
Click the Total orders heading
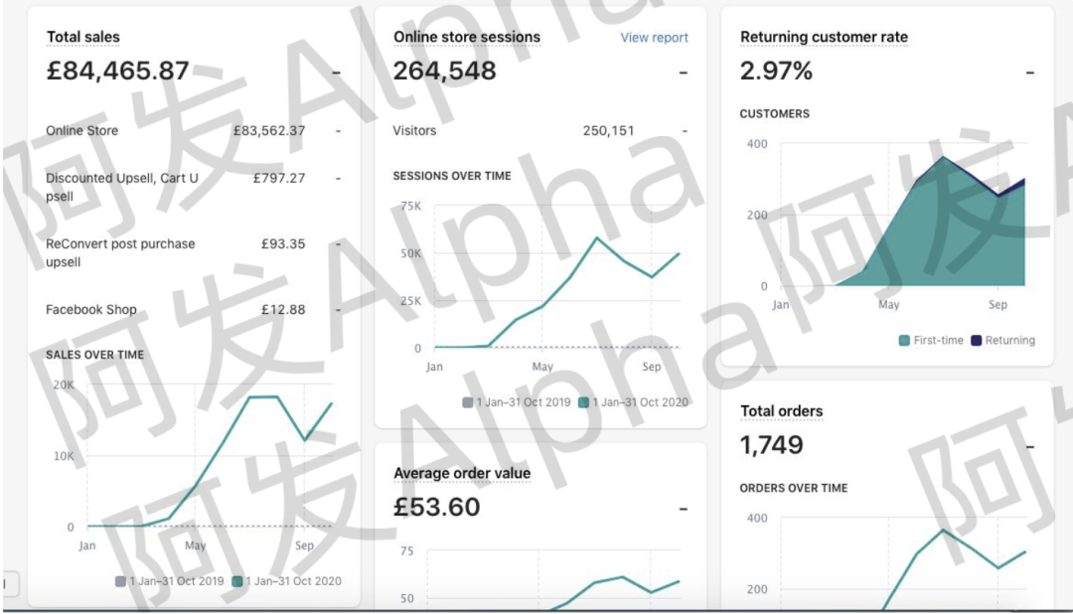pyautogui.click(x=782, y=411)
